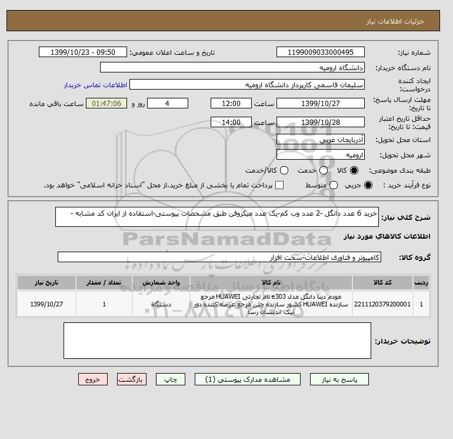The image size is (453, 439).
Task: Click product code 2211120379200001 cell
Action: coord(382,304)
